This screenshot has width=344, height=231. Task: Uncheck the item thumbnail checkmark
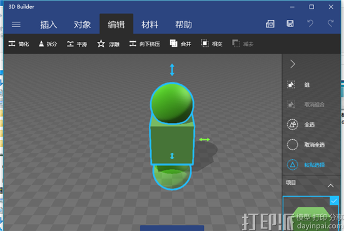click(x=334, y=201)
